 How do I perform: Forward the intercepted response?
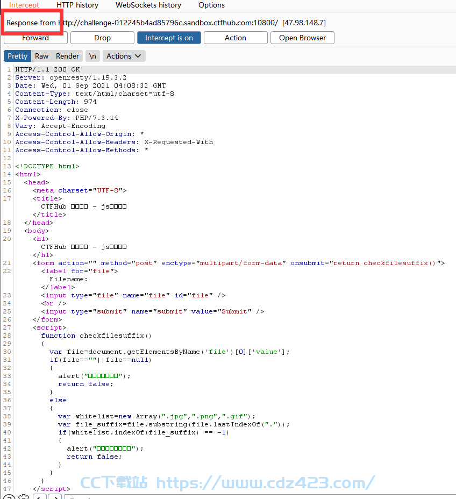point(35,38)
